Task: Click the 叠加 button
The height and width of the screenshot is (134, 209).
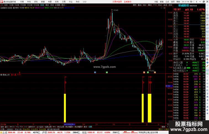Action: coord(140,5)
